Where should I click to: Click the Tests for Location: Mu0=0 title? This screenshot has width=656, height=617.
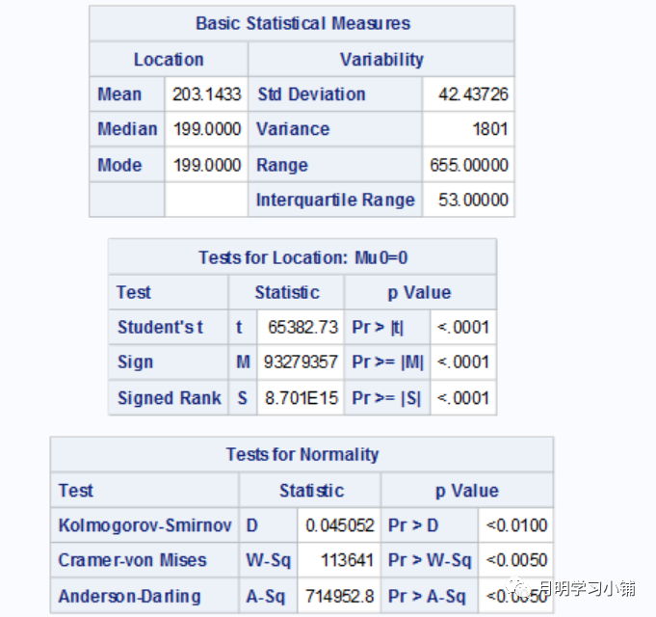[302, 257]
